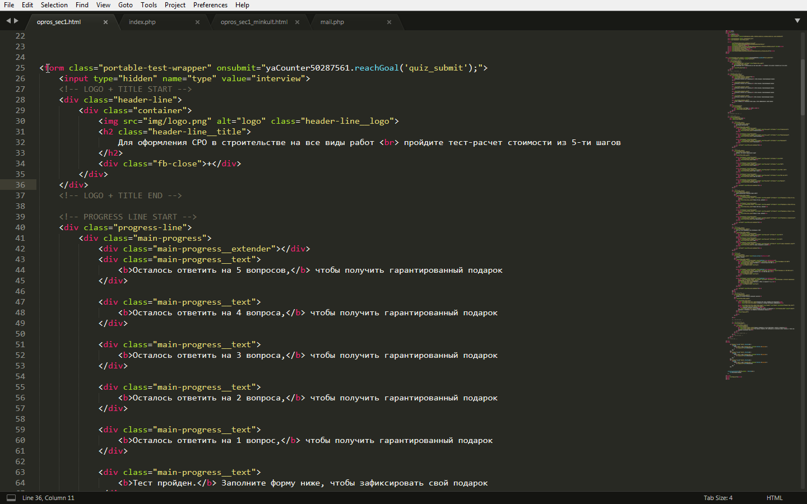Viewport: 807px width, 504px height.
Task: Click Line 36, Column 11 status text
Action: click(48, 498)
